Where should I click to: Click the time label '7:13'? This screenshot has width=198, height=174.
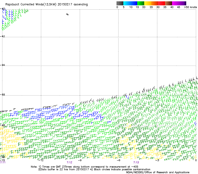tap(136, 162)
